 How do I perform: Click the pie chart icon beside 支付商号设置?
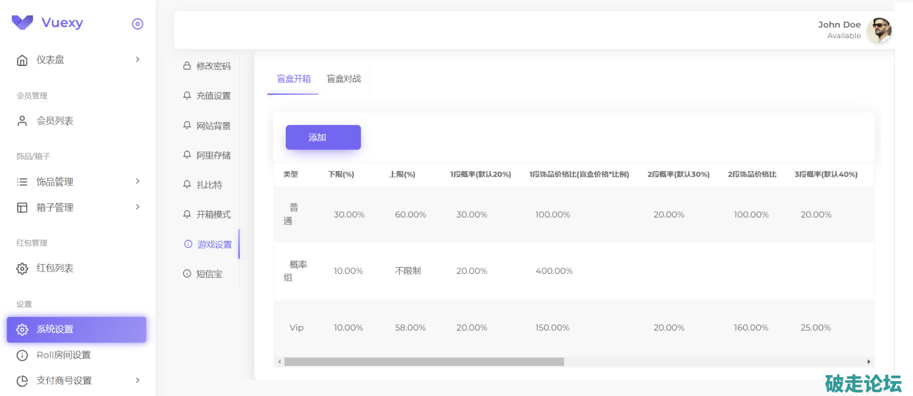22,381
